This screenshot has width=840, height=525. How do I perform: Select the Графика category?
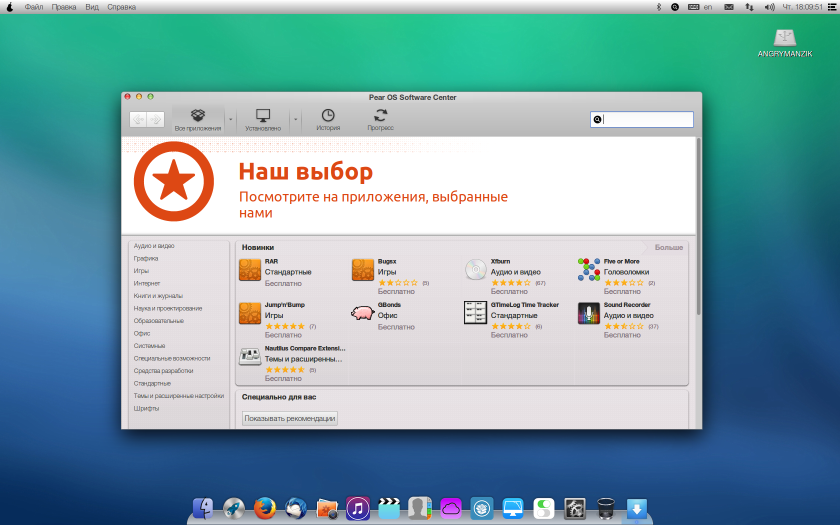pyautogui.click(x=146, y=258)
